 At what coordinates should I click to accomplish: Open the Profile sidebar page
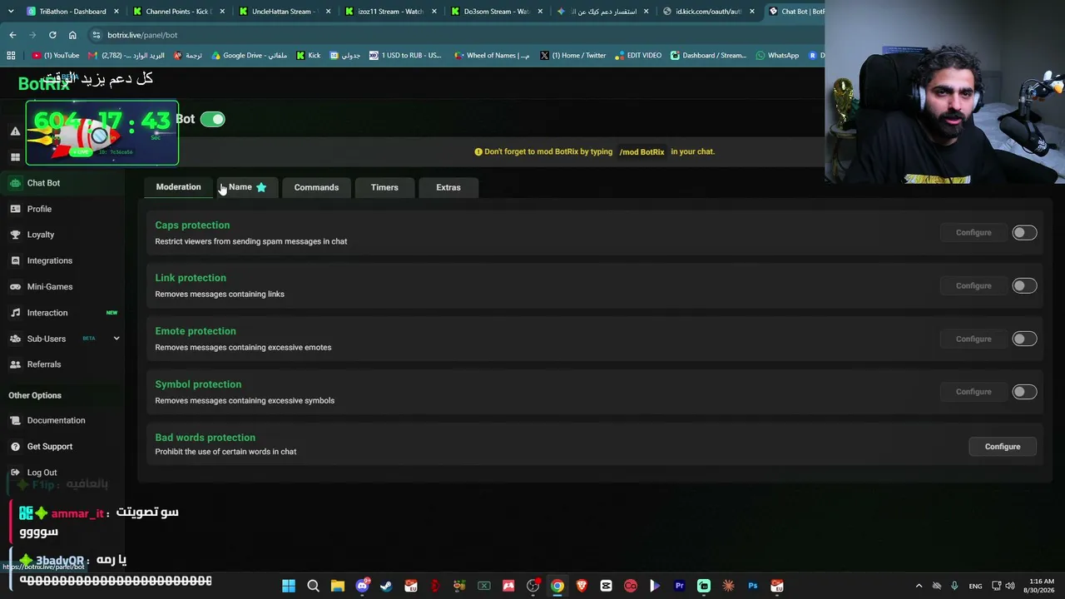pyautogui.click(x=39, y=209)
